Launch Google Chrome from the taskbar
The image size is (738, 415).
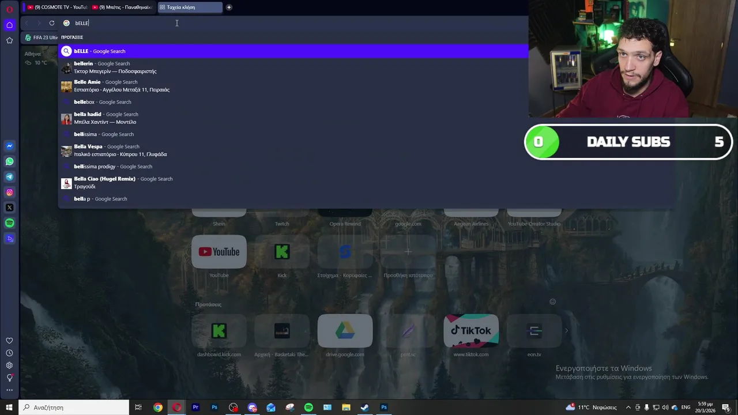[x=158, y=408]
